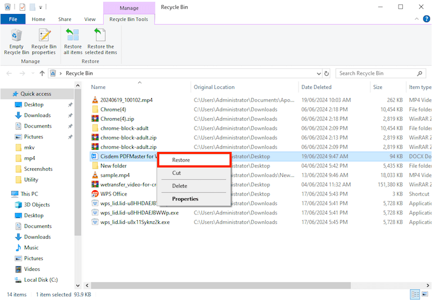Choose Restore in context menu
The width and height of the screenshot is (432, 300).
coord(194,160)
